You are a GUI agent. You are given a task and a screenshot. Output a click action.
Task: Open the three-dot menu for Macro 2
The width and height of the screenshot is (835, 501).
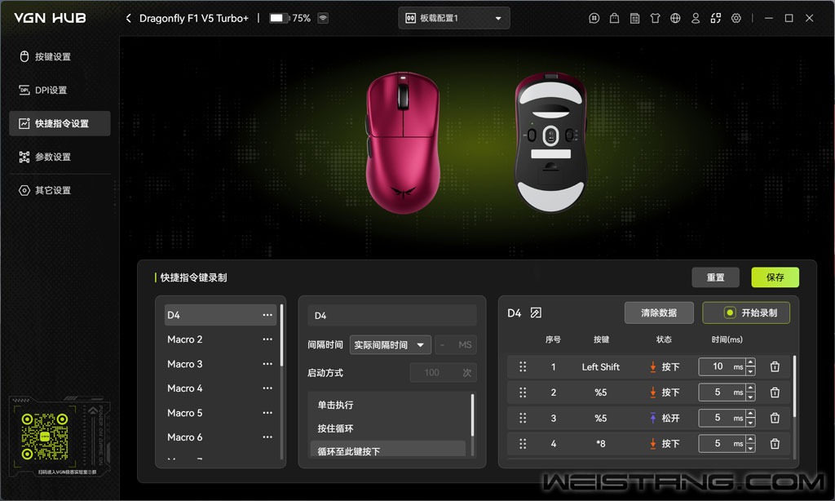[267, 339]
